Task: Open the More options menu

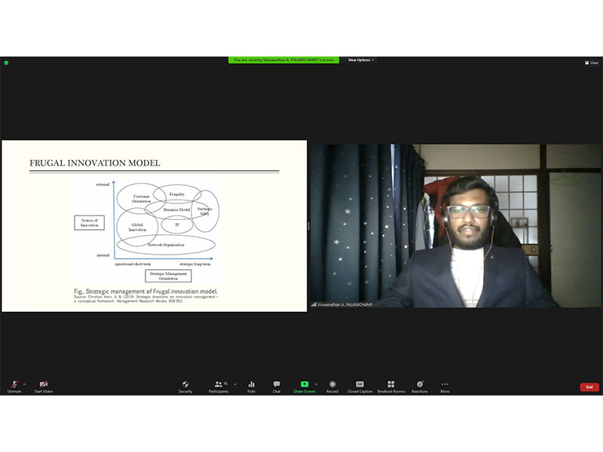Action: [445, 386]
